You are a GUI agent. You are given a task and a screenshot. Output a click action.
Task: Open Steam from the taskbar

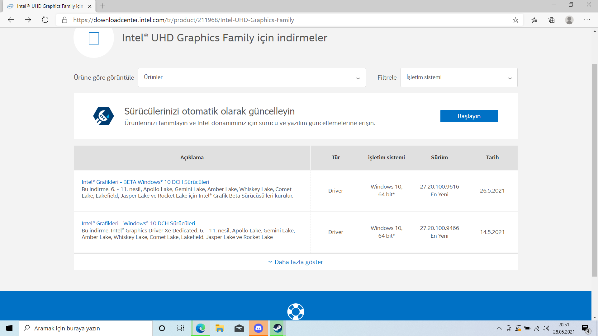pos(278,328)
